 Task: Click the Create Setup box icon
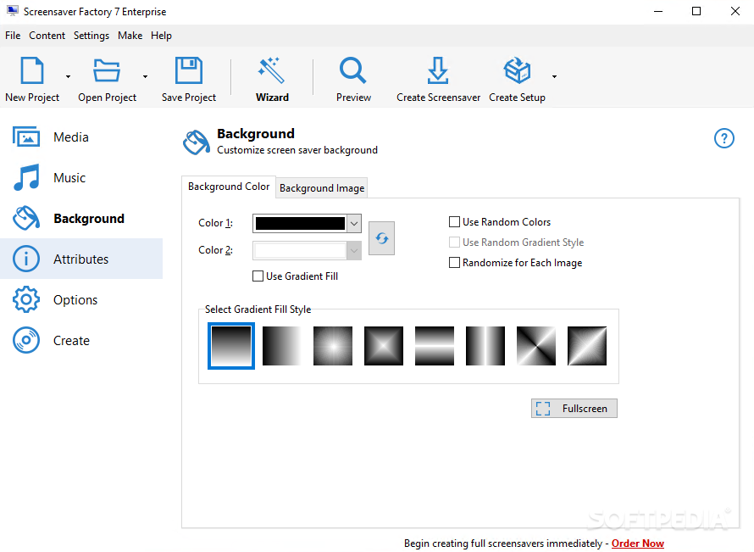tap(517, 70)
